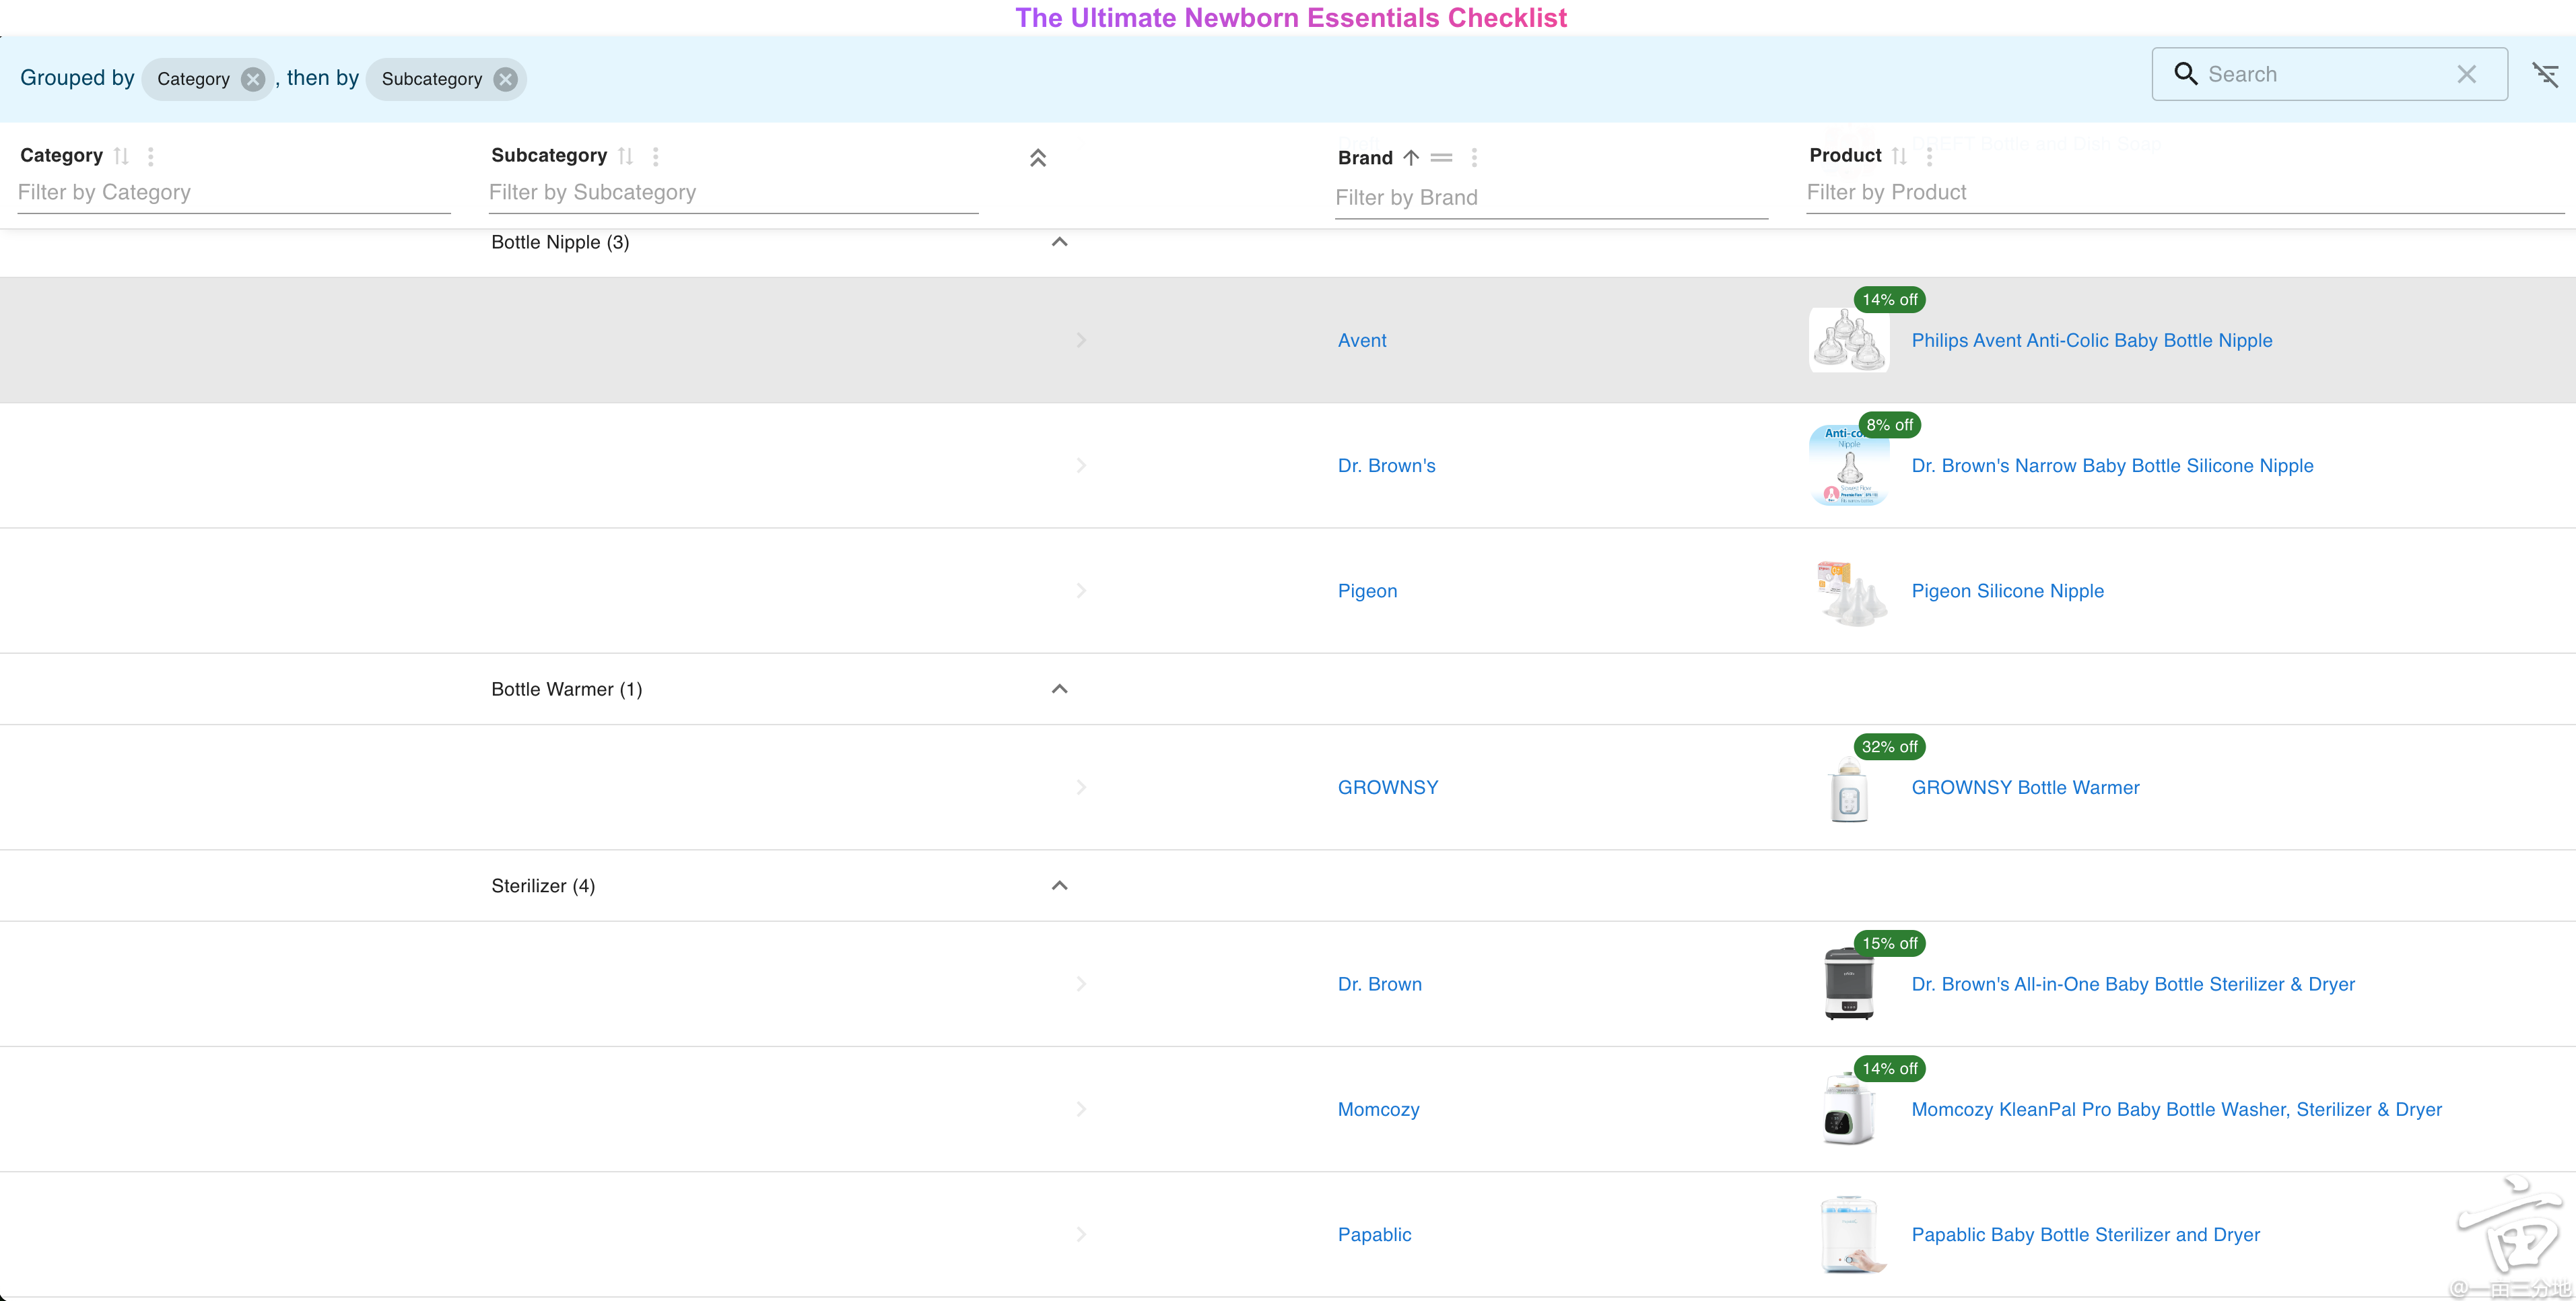2576x1301 pixels.
Task: Click Dr. Brown's nipple product thumbnail
Action: click(x=1849, y=466)
